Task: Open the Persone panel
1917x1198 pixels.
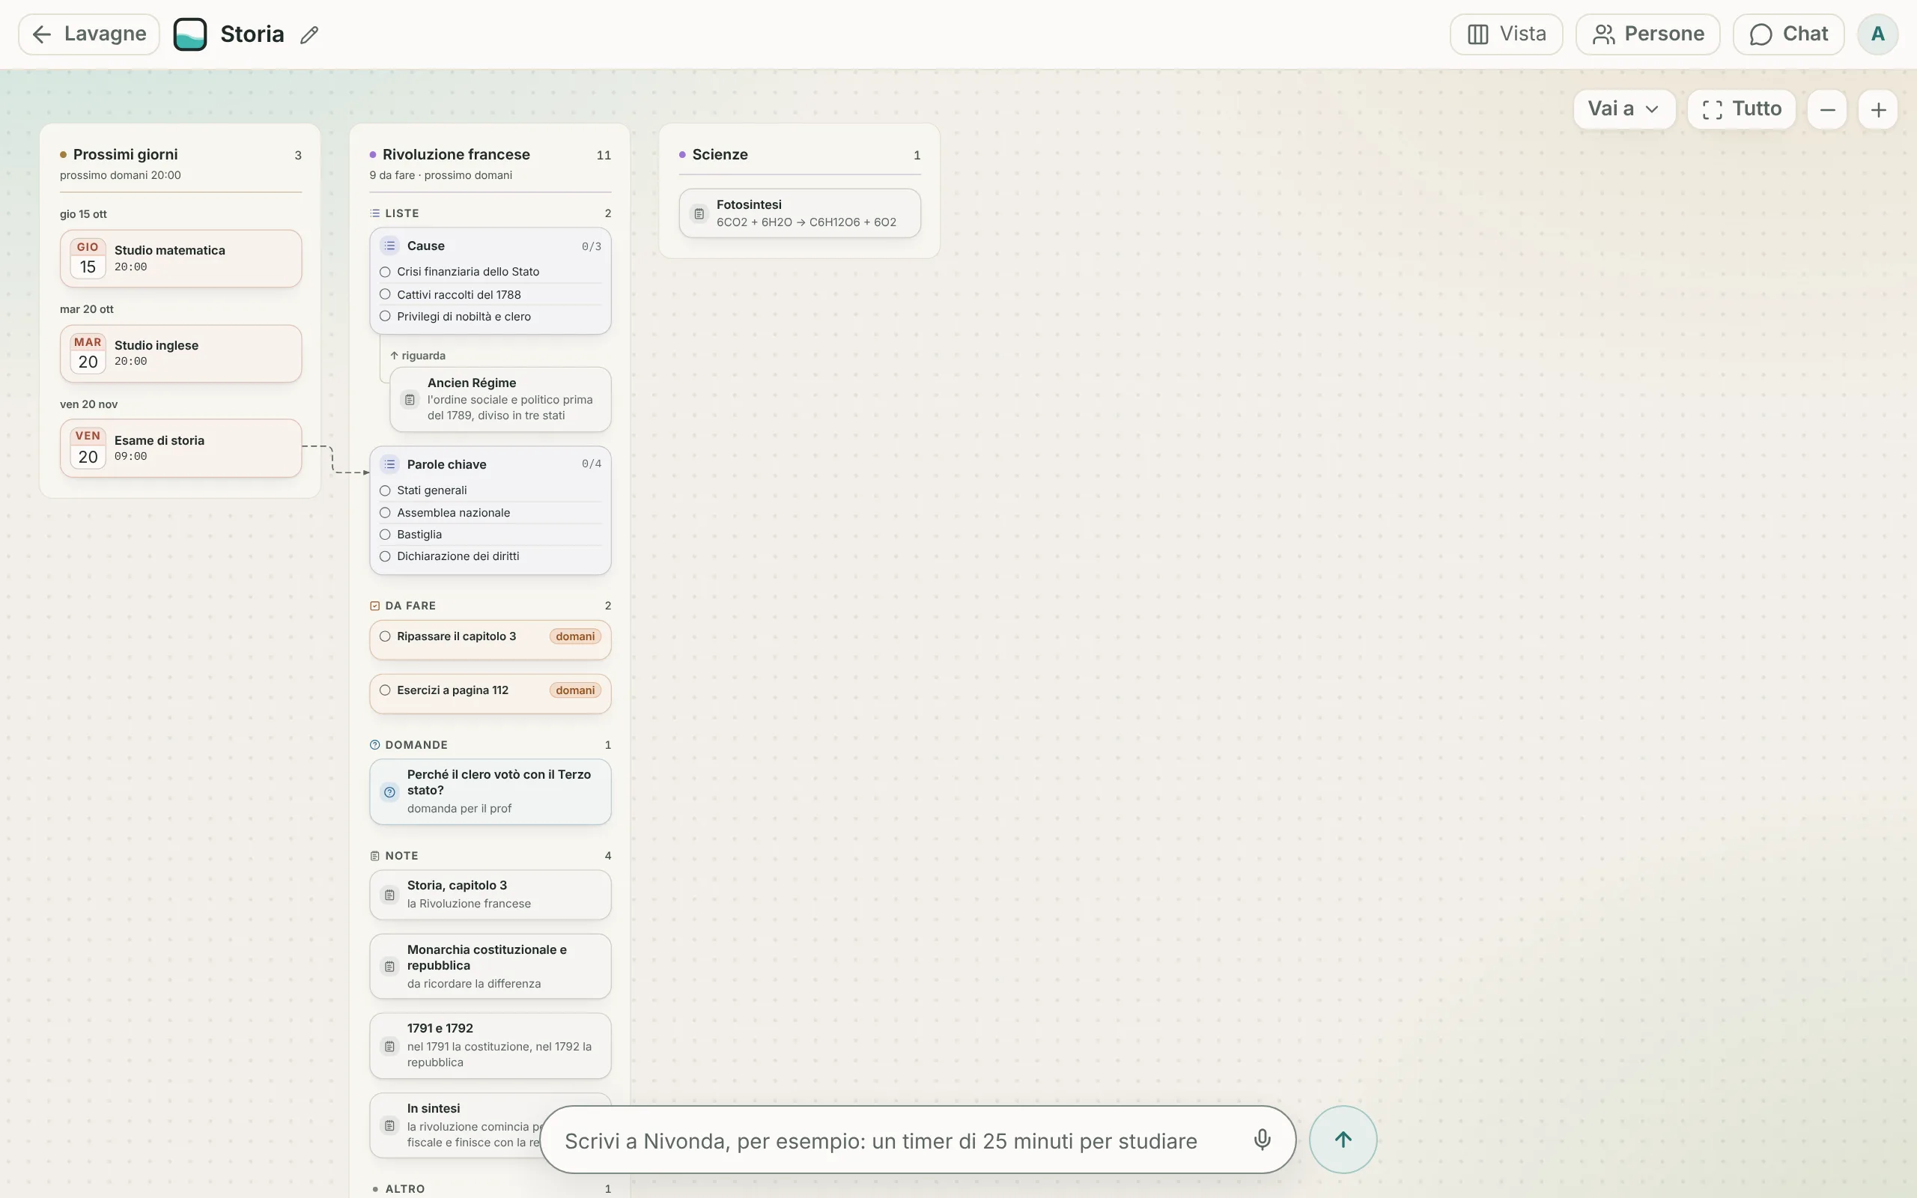Action: click(x=1647, y=34)
